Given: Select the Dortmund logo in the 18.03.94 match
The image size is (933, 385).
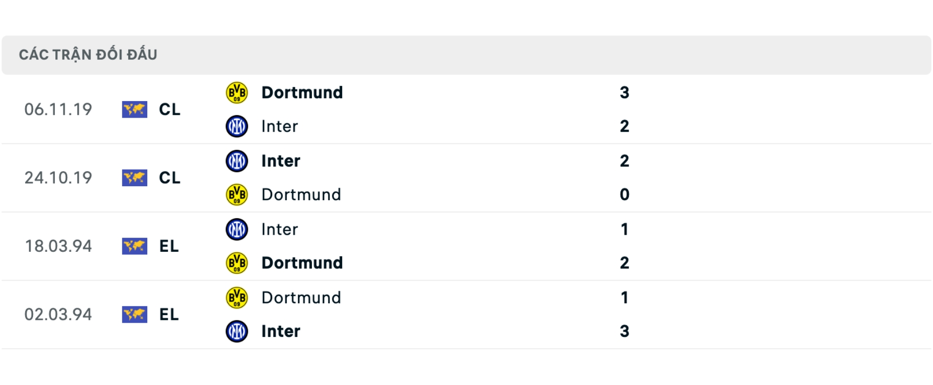Looking at the screenshot, I should 237,263.
